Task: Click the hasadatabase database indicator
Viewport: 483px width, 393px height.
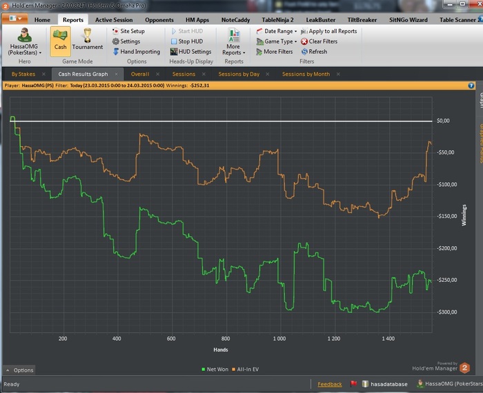Action: 385,384
